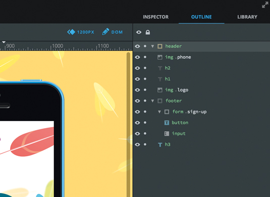Image resolution: width=270 pixels, height=197 pixels.
Task: Click the lock dot on form .sign-up row
Action: (x=145, y=112)
